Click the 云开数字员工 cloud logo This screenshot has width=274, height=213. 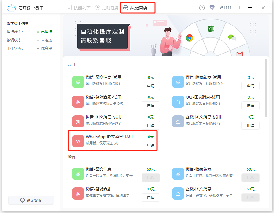pyautogui.click(x=12, y=8)
